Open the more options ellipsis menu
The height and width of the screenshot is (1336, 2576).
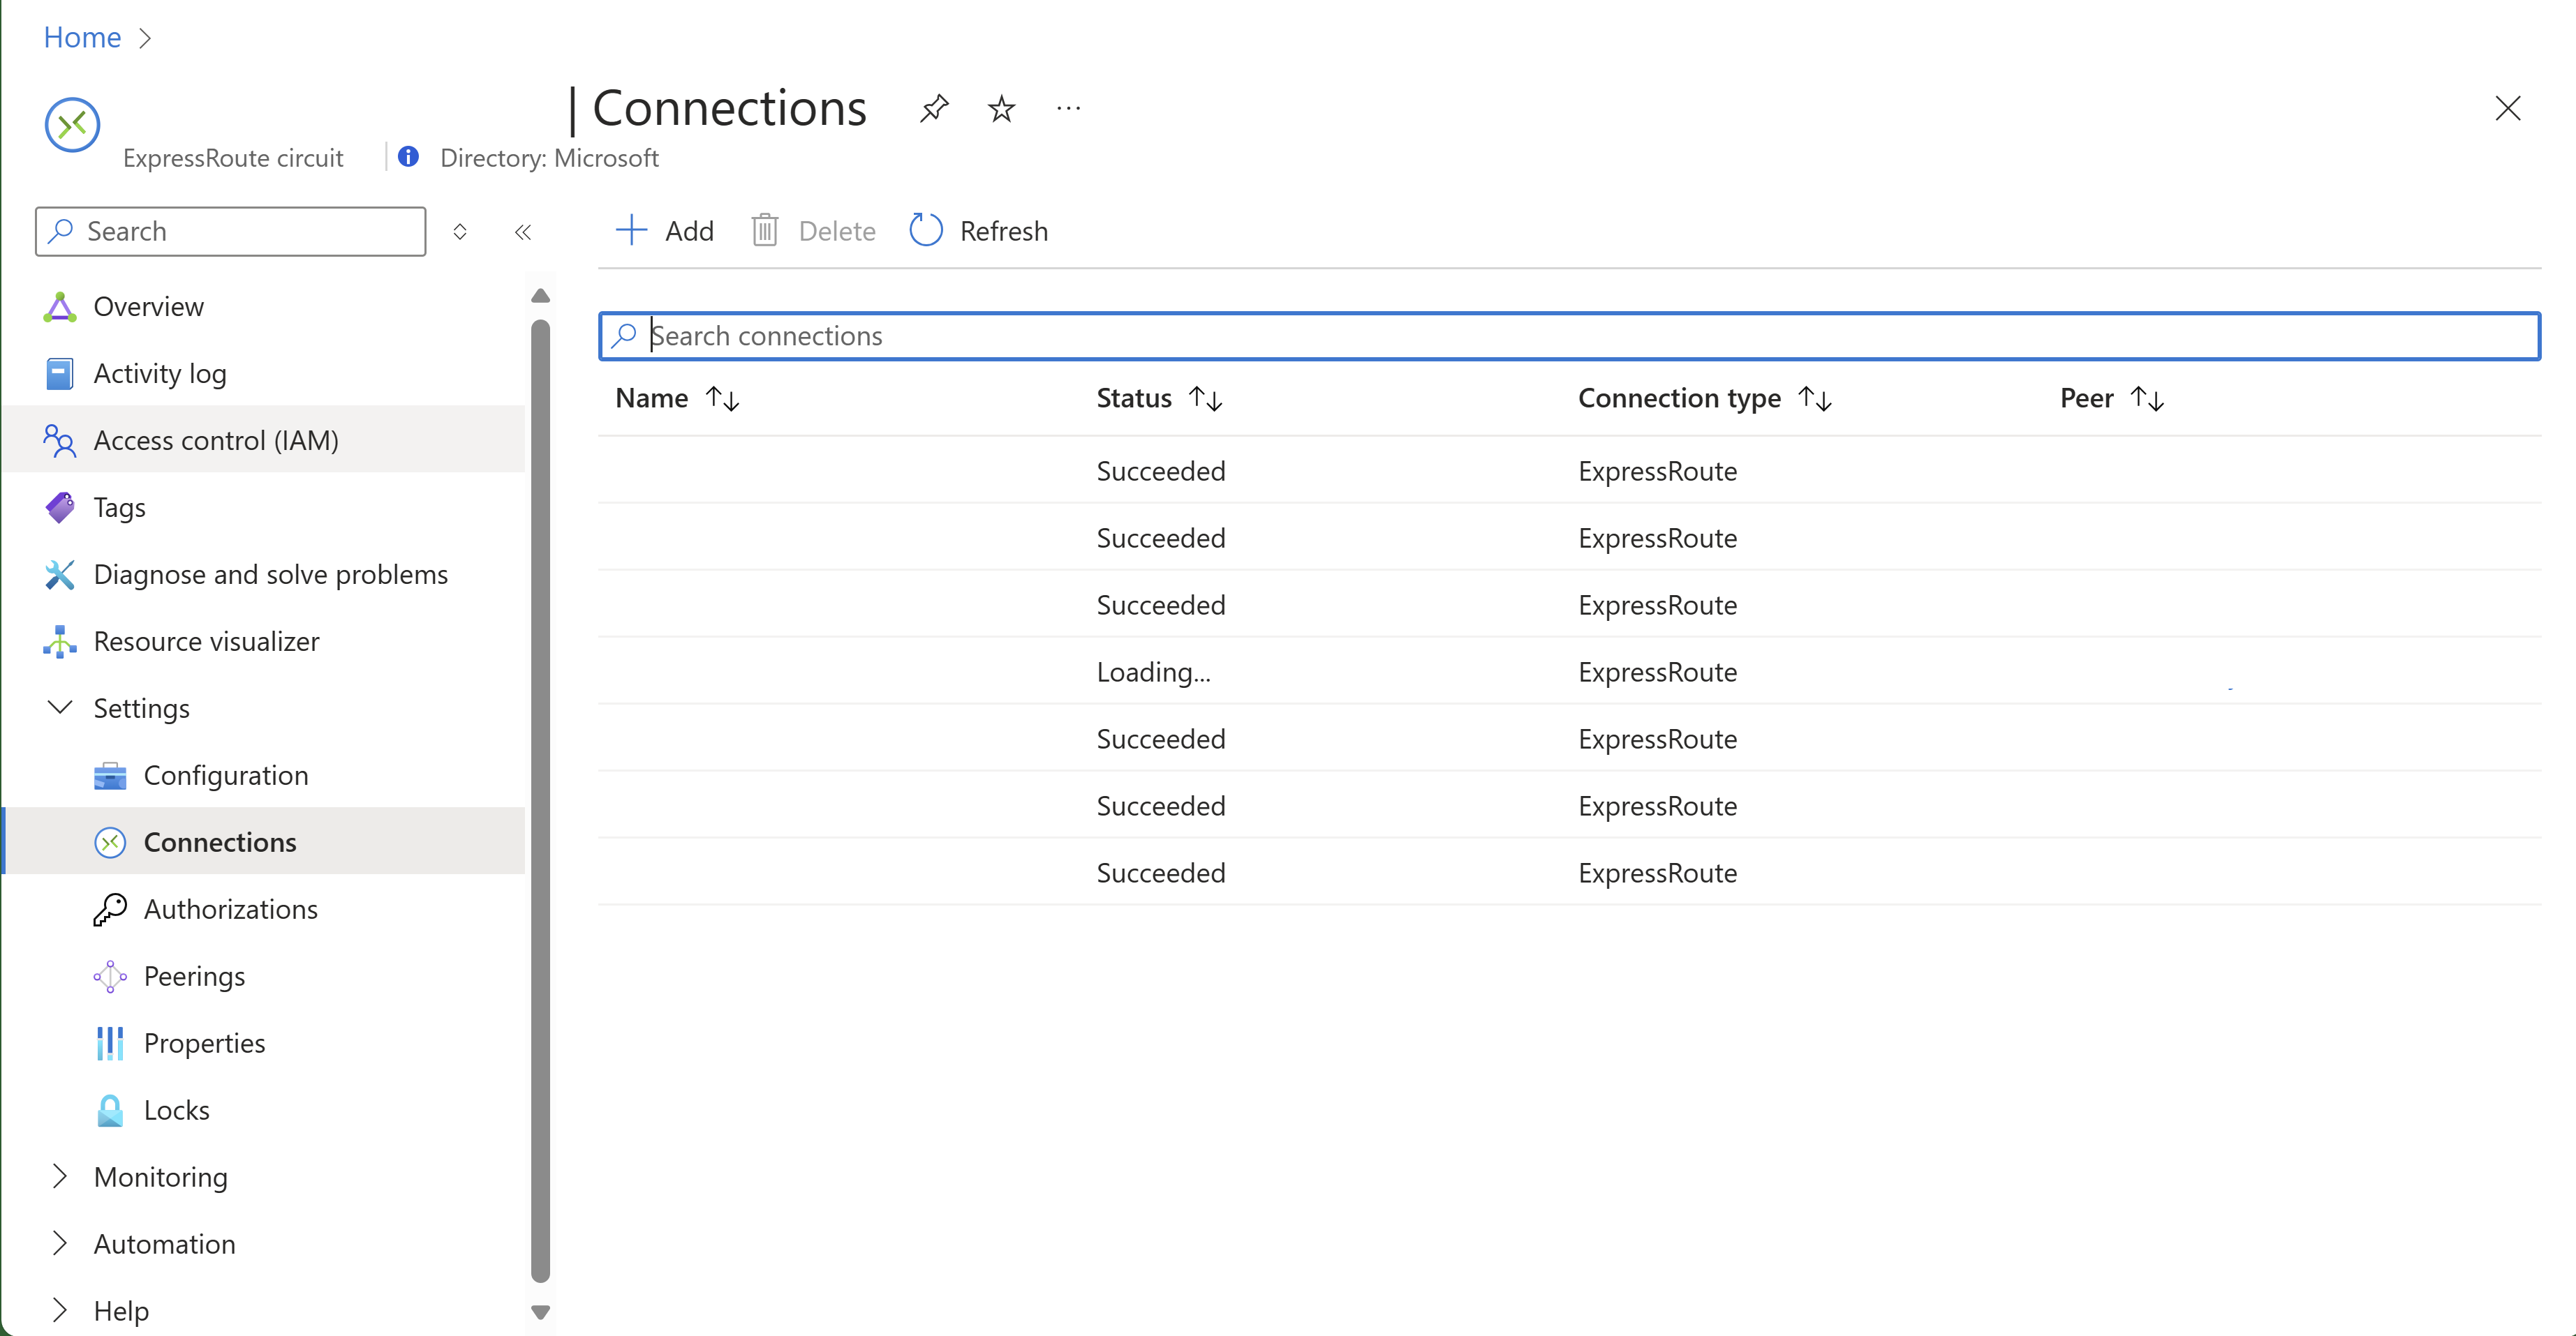pos(1068,108)
